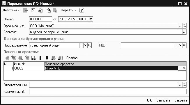Select the Мини АТС cell
This screenshot has width=190, height=105.
111,68
